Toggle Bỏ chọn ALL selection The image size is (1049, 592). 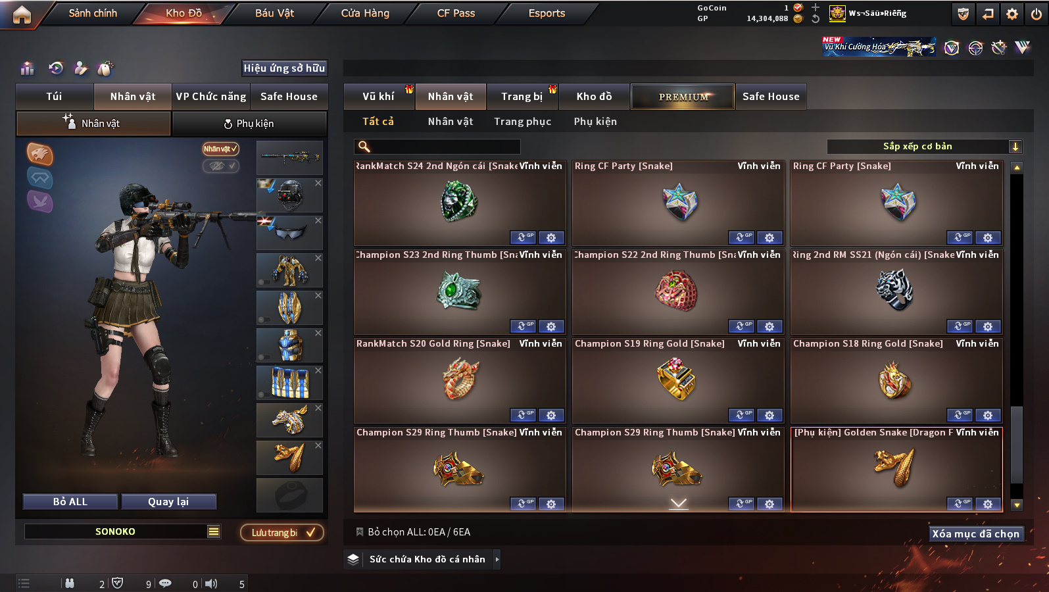(x=360, y=531)
